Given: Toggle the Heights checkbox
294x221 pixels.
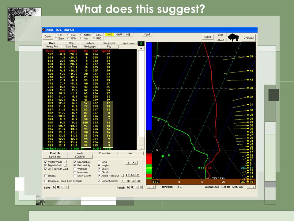Looking at the screenshot, I should (x=99, y=165).
